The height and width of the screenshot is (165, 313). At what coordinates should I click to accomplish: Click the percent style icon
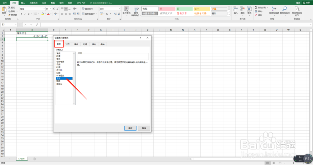point(107,14)
